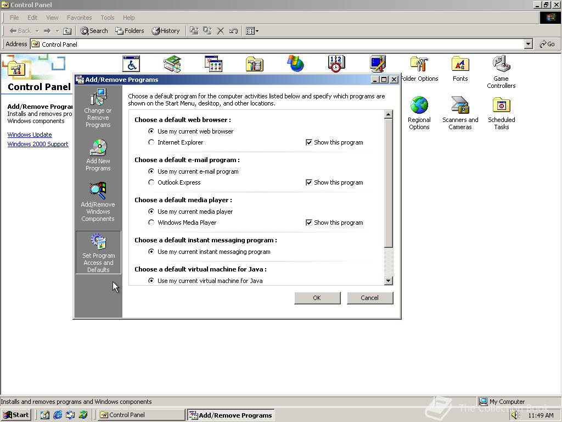Viewport: 562px width, 422px height.
Task: Open Game Controllers icon
Action: 501,72
